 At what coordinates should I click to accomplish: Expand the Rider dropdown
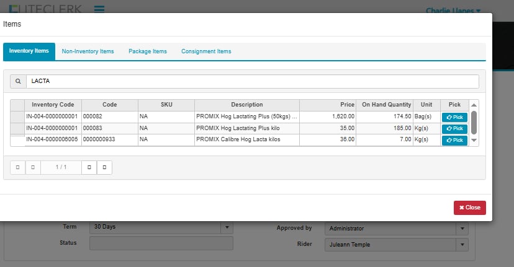tap(462, 245)
